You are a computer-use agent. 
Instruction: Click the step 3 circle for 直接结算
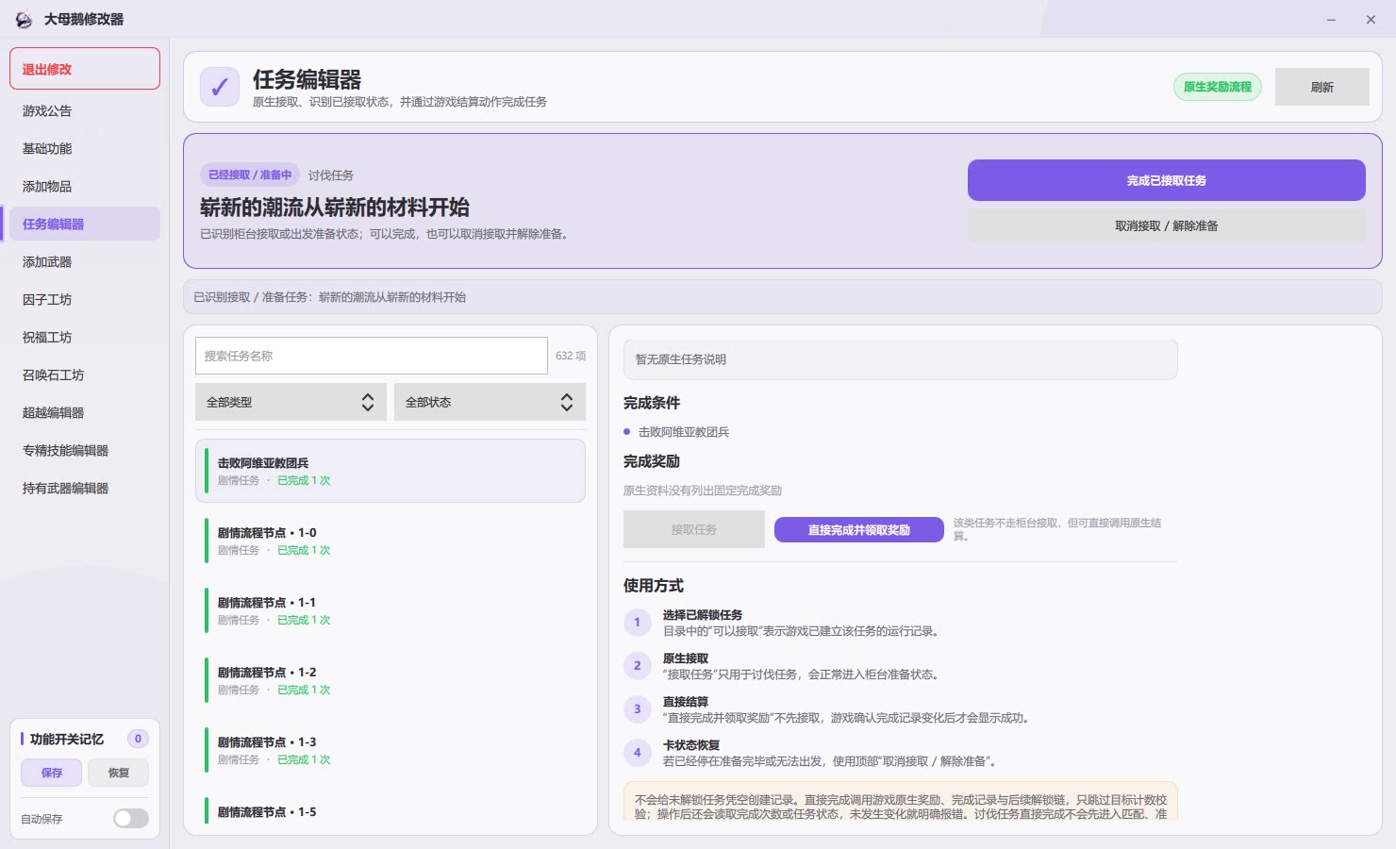[637, 709]
